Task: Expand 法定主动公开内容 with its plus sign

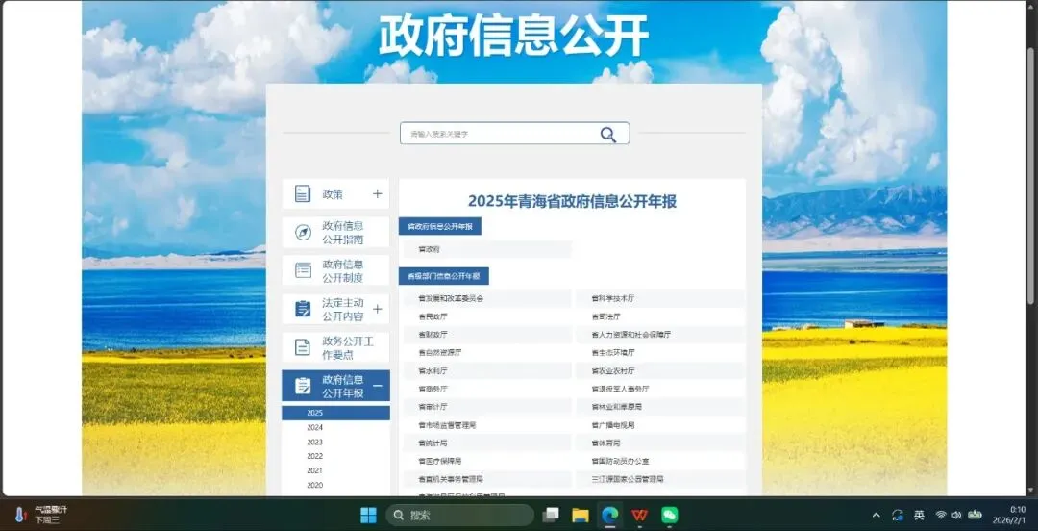Action: point(378,309)
